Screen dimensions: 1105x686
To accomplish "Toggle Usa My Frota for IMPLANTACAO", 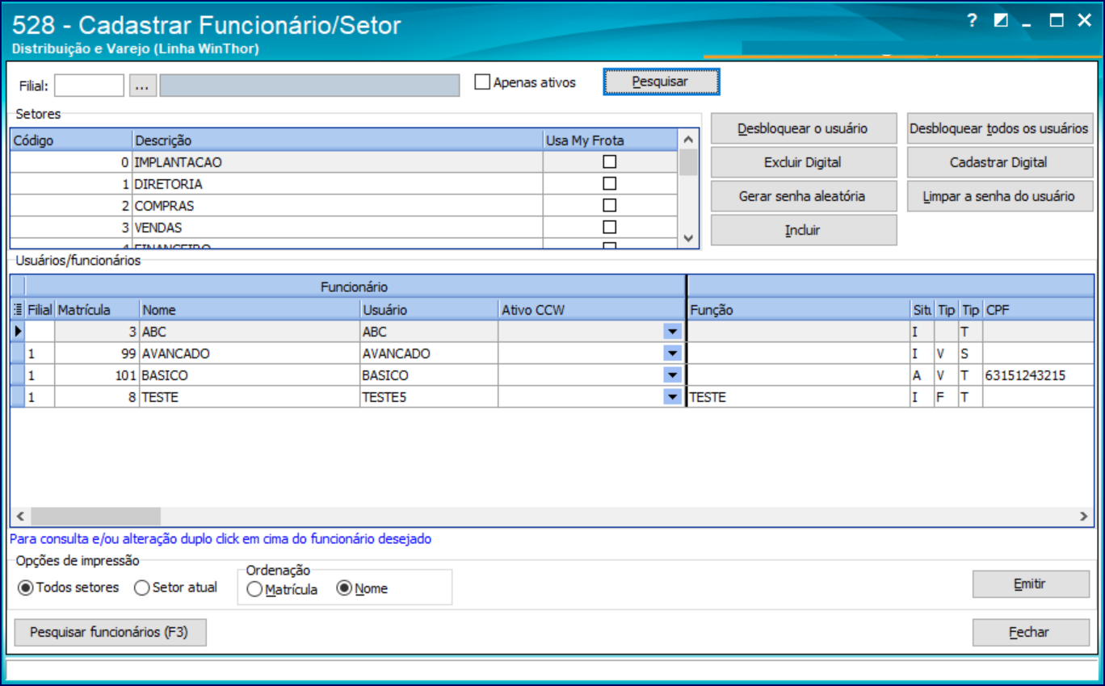I will pyautogui.click(x=610, y=161).
